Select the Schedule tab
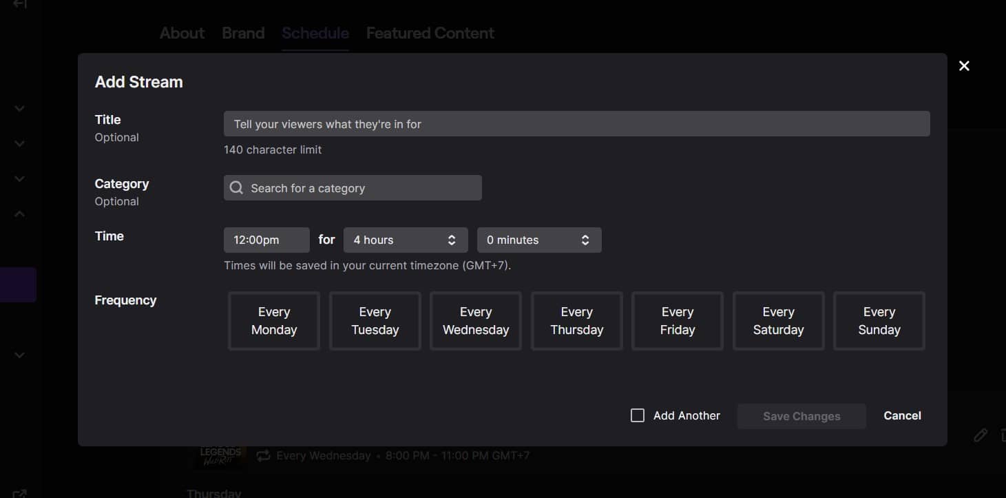1006x498 pixels. pos(315,32)
